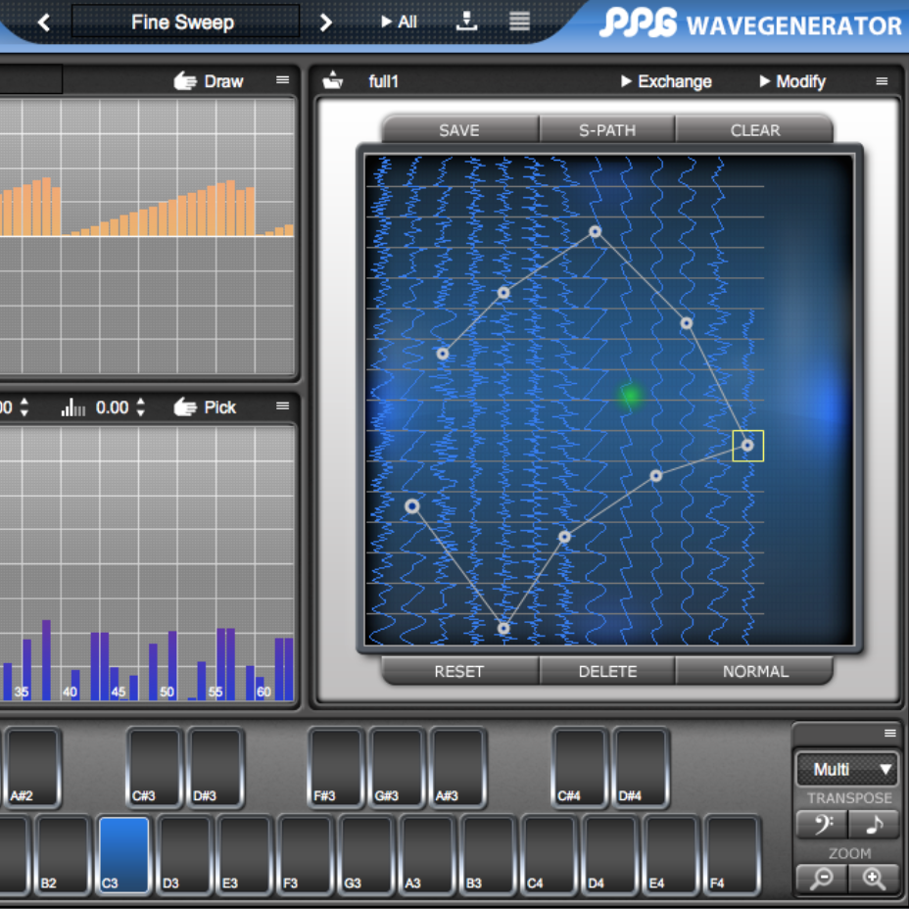Select the Pick hand tool icon
909x909 pixels.
[x=185, y=407]
